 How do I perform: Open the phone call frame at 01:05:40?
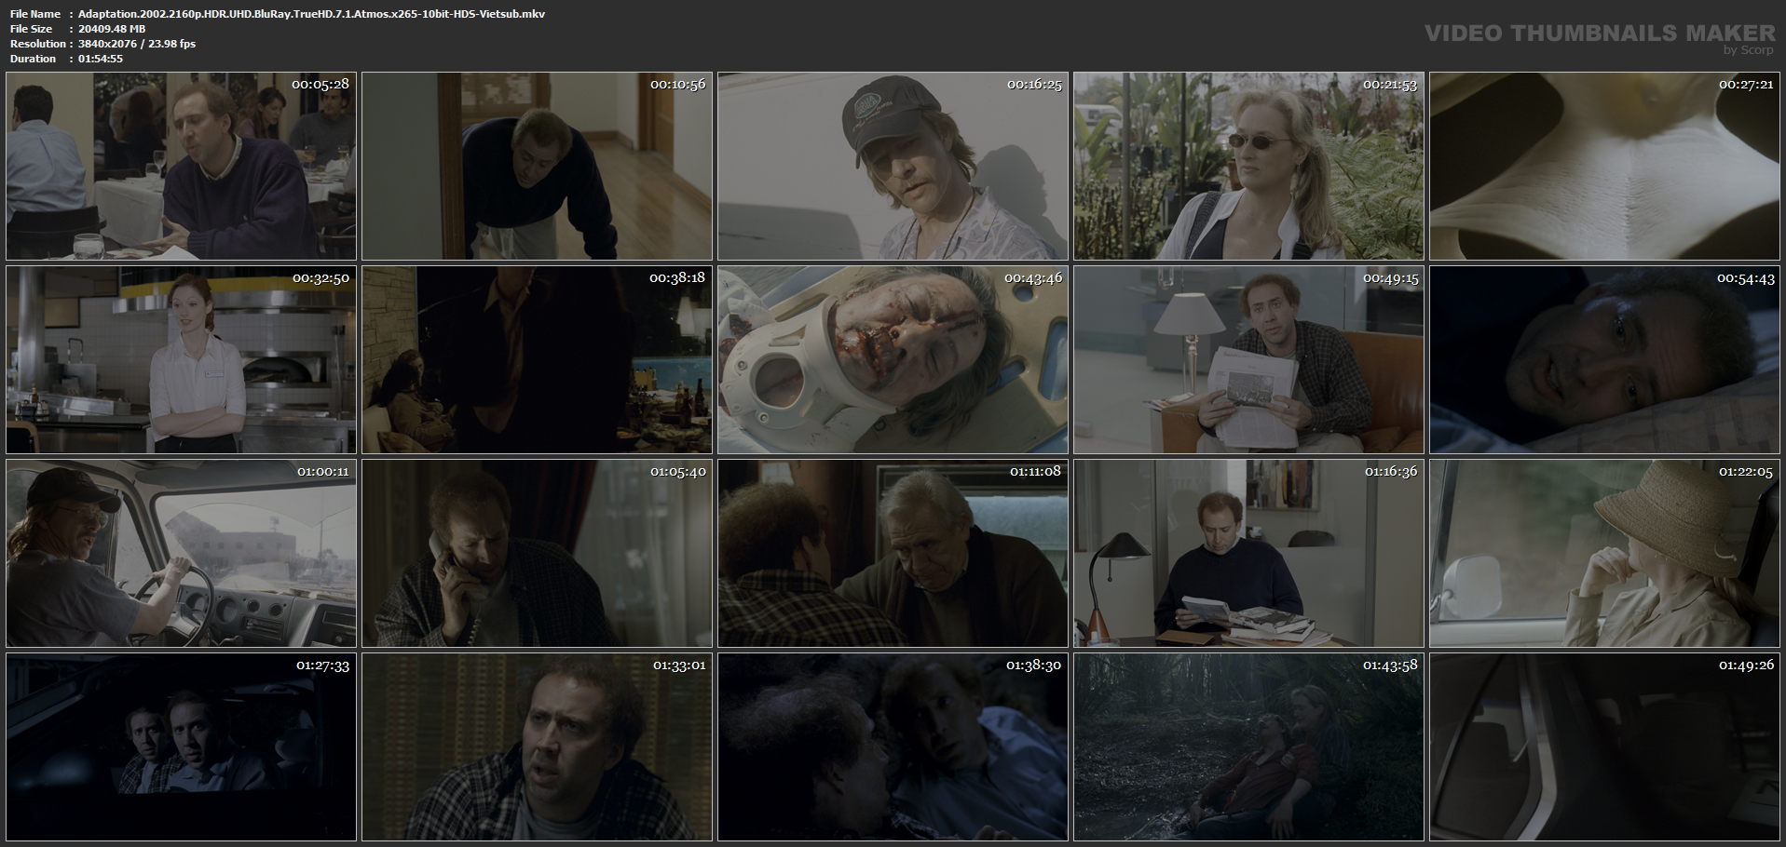pyautogui.click(x=537, y=554)
